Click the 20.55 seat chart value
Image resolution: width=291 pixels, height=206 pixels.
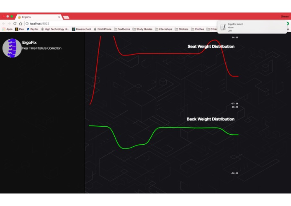(235, 38)
